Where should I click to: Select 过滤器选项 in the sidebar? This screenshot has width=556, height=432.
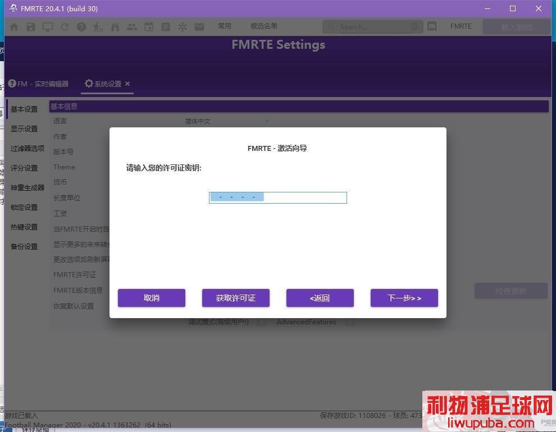[28, 148]
